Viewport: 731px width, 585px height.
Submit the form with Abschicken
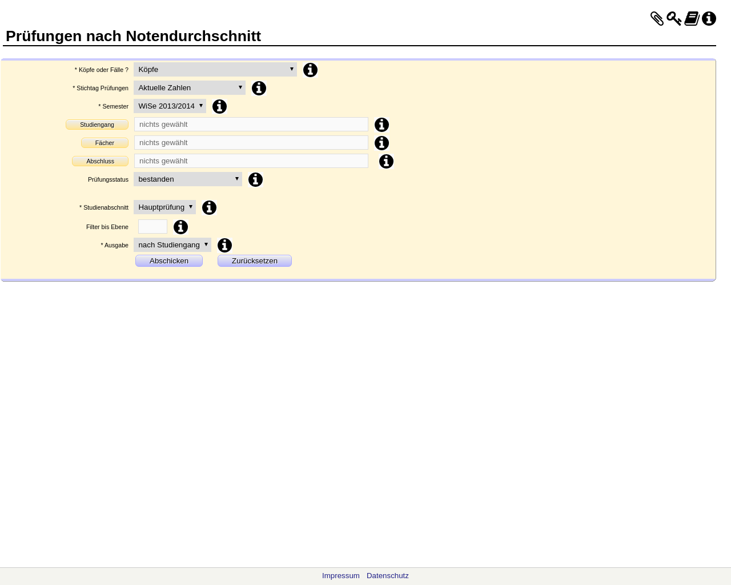tap(169, 261)
